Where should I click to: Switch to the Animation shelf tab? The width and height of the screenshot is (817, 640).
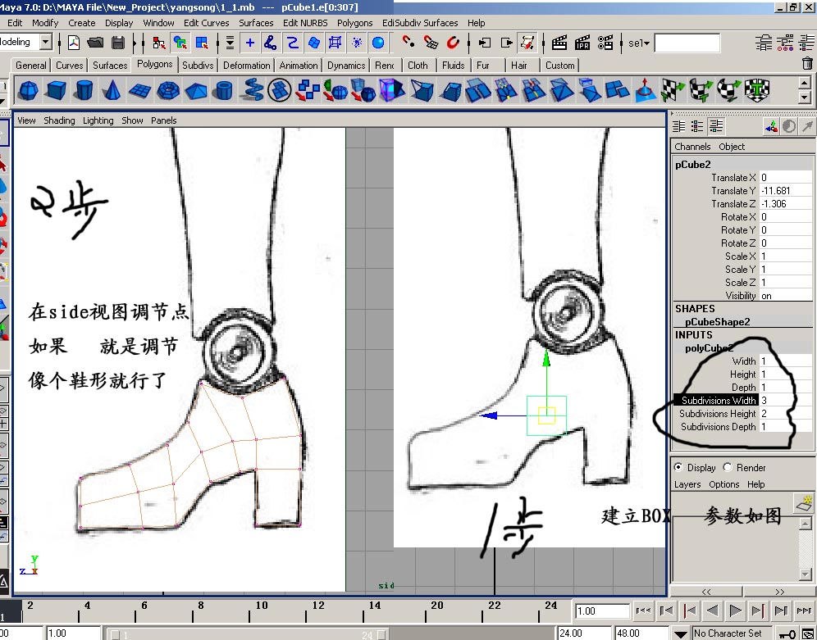(298, 65)
